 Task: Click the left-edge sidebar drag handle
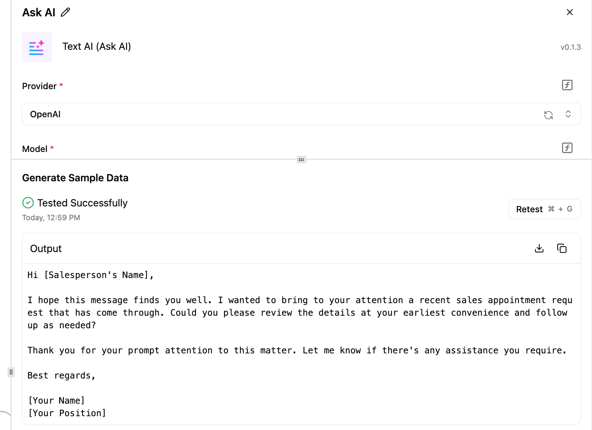point(11,372)
